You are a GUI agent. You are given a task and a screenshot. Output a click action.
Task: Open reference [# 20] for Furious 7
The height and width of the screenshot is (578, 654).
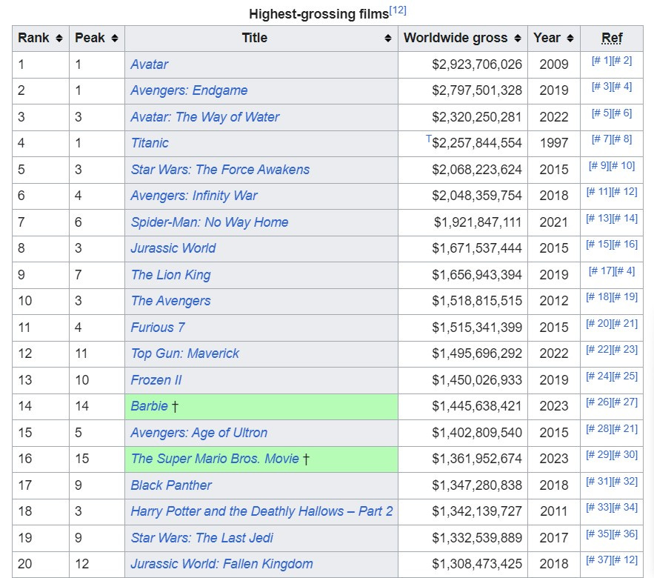pyautogui.click(x=598, y=323)
